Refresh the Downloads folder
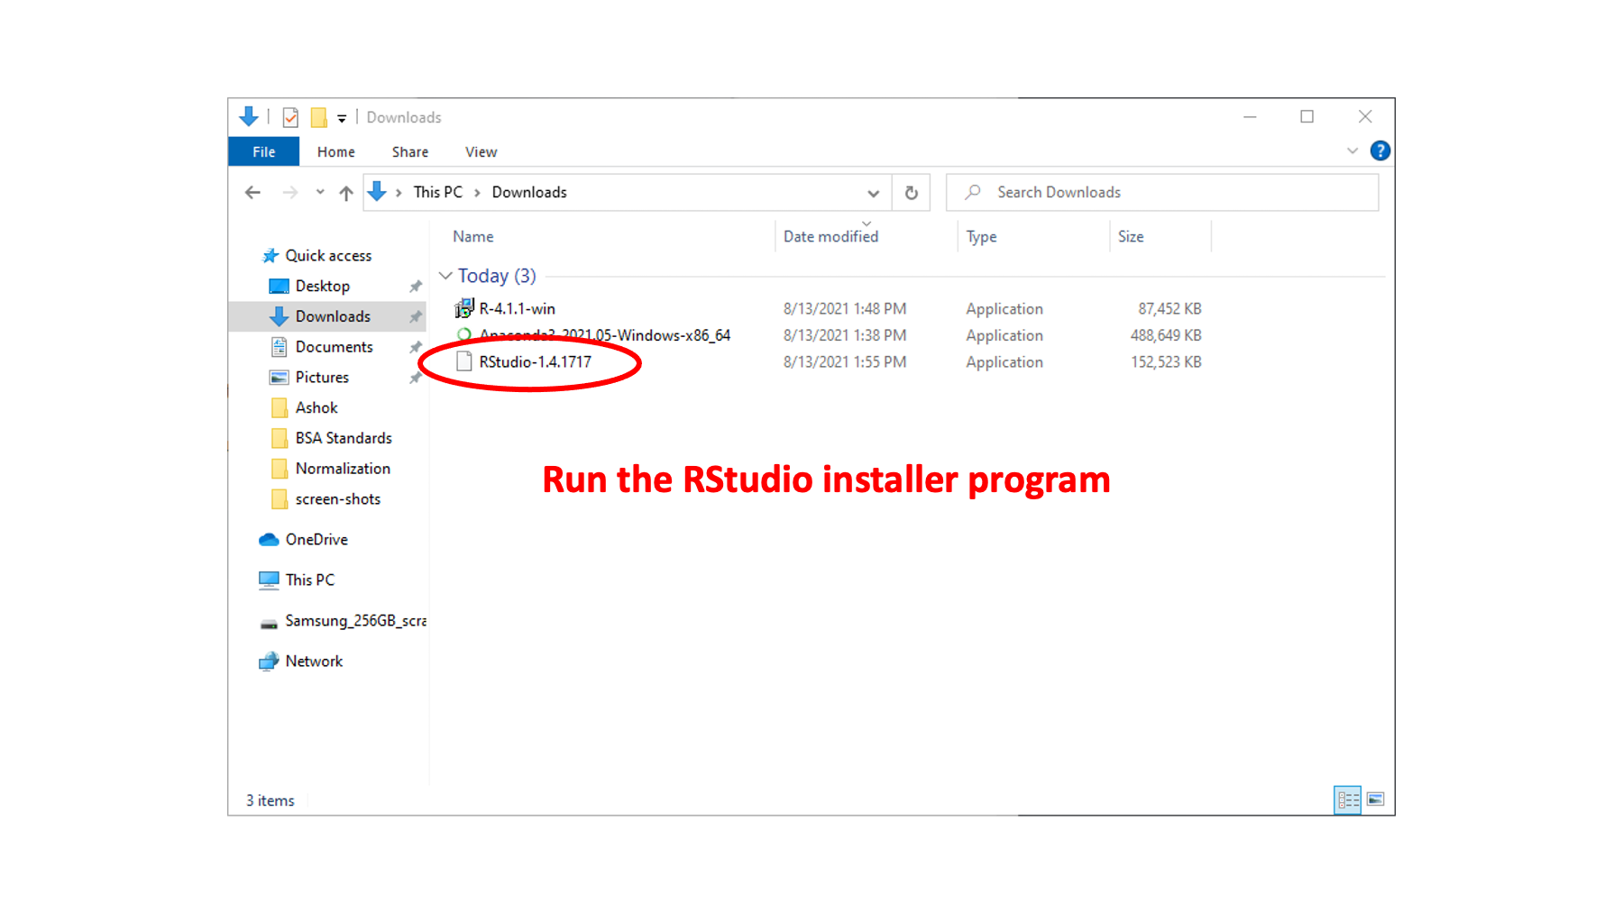This screenshot has height=913, width=1623. 912,193
